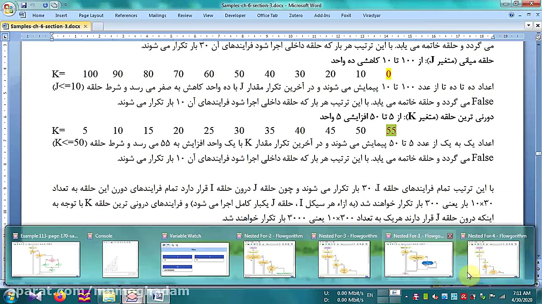Click the Word icon in the taskbar
The height and width of the screenshot is (304, 542).
point(158,297)
